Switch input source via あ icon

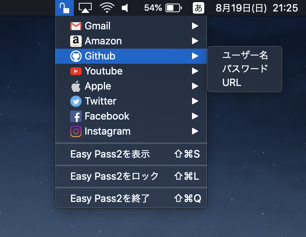click(198, 8)
